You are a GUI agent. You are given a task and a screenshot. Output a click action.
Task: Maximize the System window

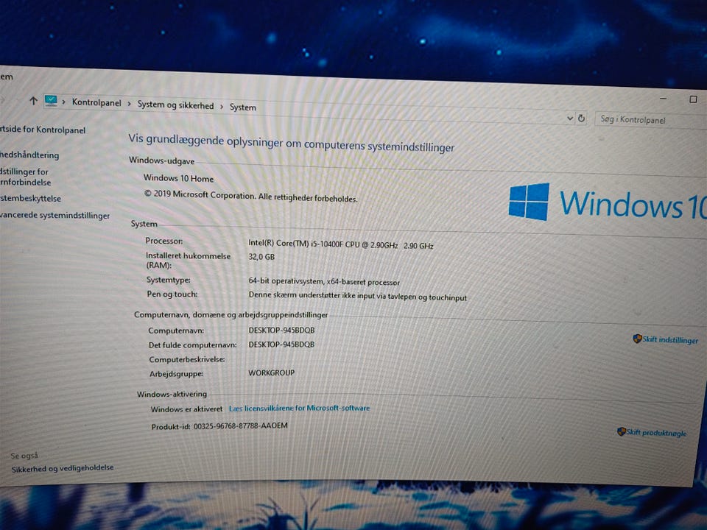pyautogui.click(x=693, y=99)
